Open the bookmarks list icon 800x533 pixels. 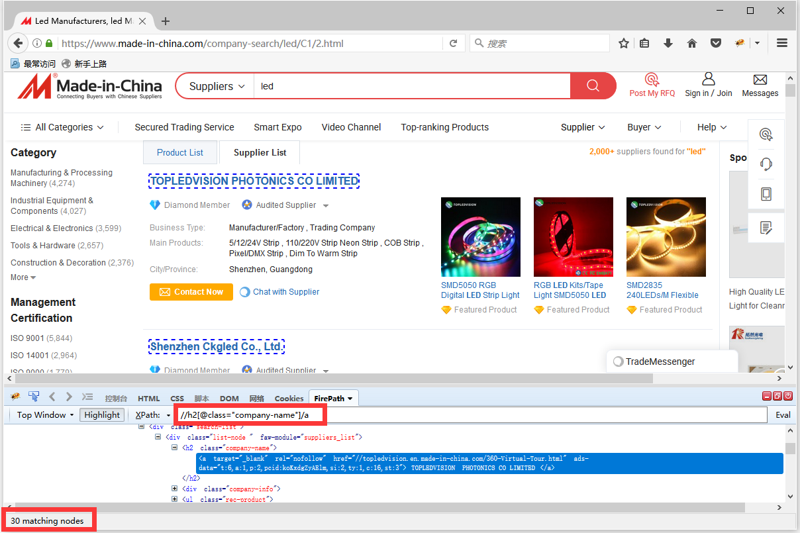click(x=645, y=43)
